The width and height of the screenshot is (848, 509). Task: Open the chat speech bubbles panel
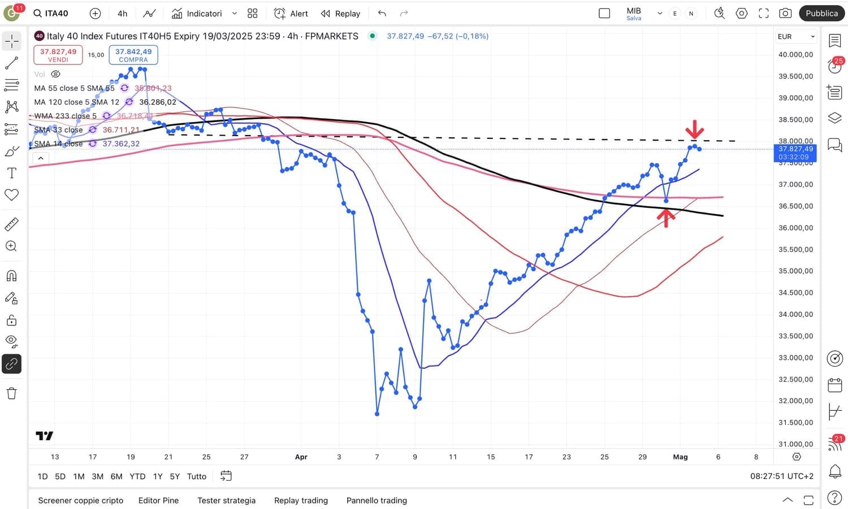pos(835,145)
